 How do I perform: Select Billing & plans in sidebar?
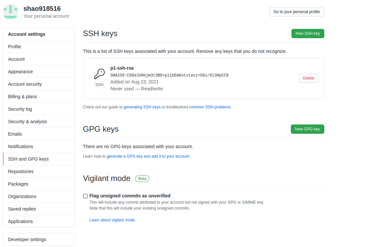39,97
